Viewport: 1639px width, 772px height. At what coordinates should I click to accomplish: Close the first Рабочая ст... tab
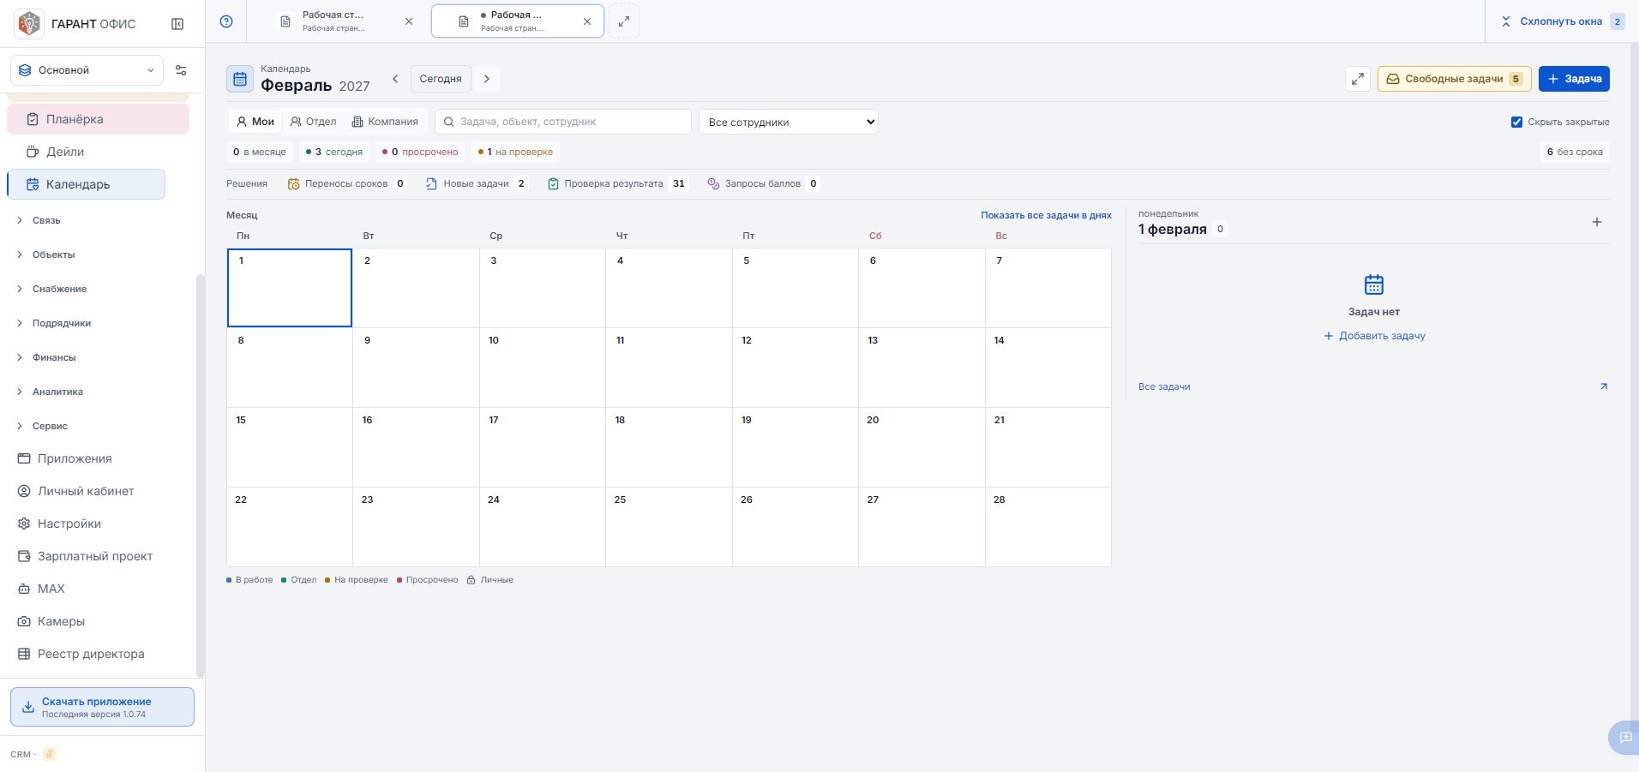(x=409, y=21)
